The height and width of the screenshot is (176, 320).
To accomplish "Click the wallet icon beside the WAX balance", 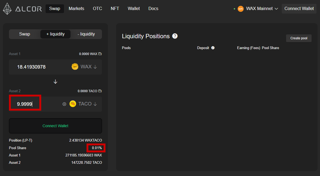I will coord(100,54).
